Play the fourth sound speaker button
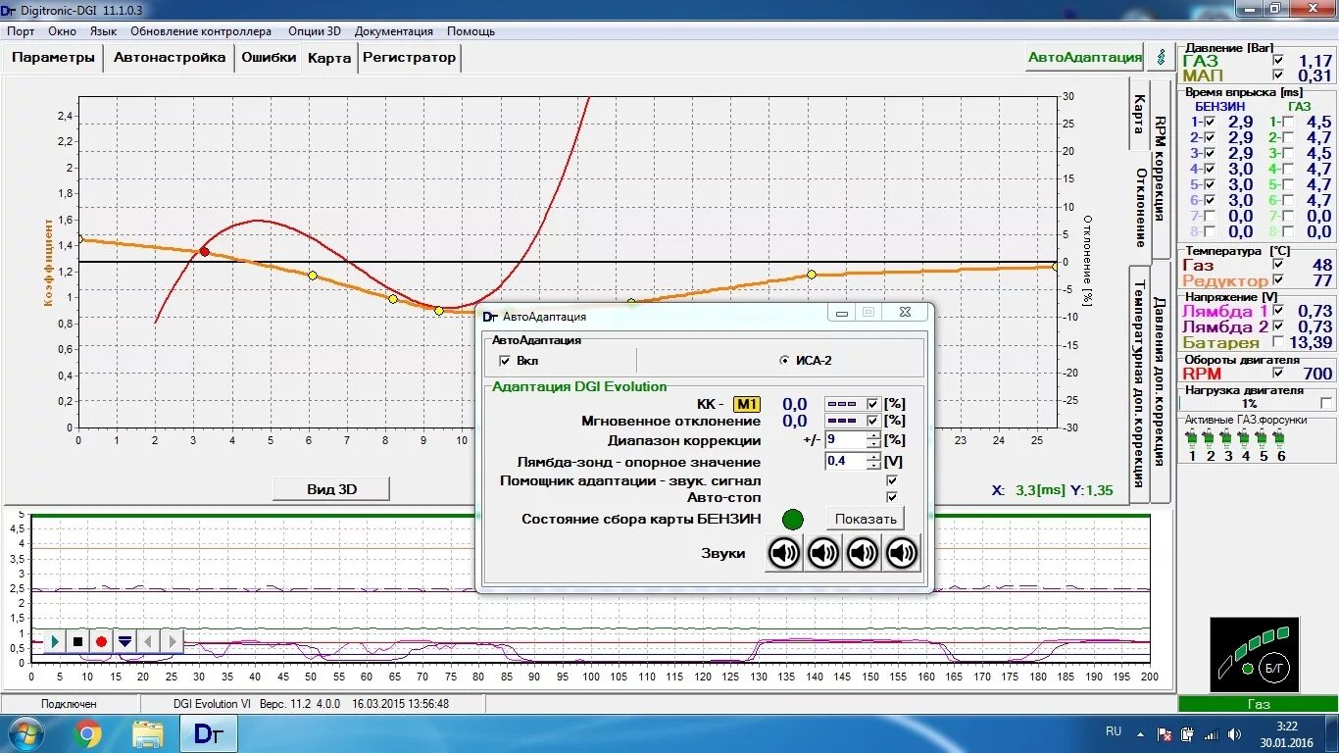 (902, 554)
